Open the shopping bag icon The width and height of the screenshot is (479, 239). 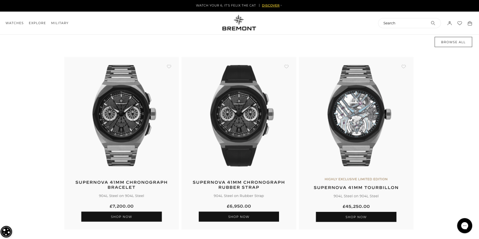pos(470,23)
